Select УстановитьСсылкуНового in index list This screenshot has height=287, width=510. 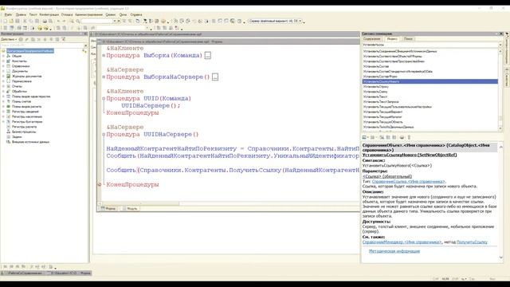(x=430, y=81)
